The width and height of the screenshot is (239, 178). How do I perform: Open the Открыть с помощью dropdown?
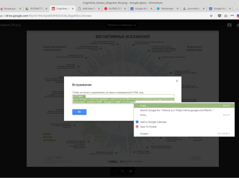click(x=121, y=25)
